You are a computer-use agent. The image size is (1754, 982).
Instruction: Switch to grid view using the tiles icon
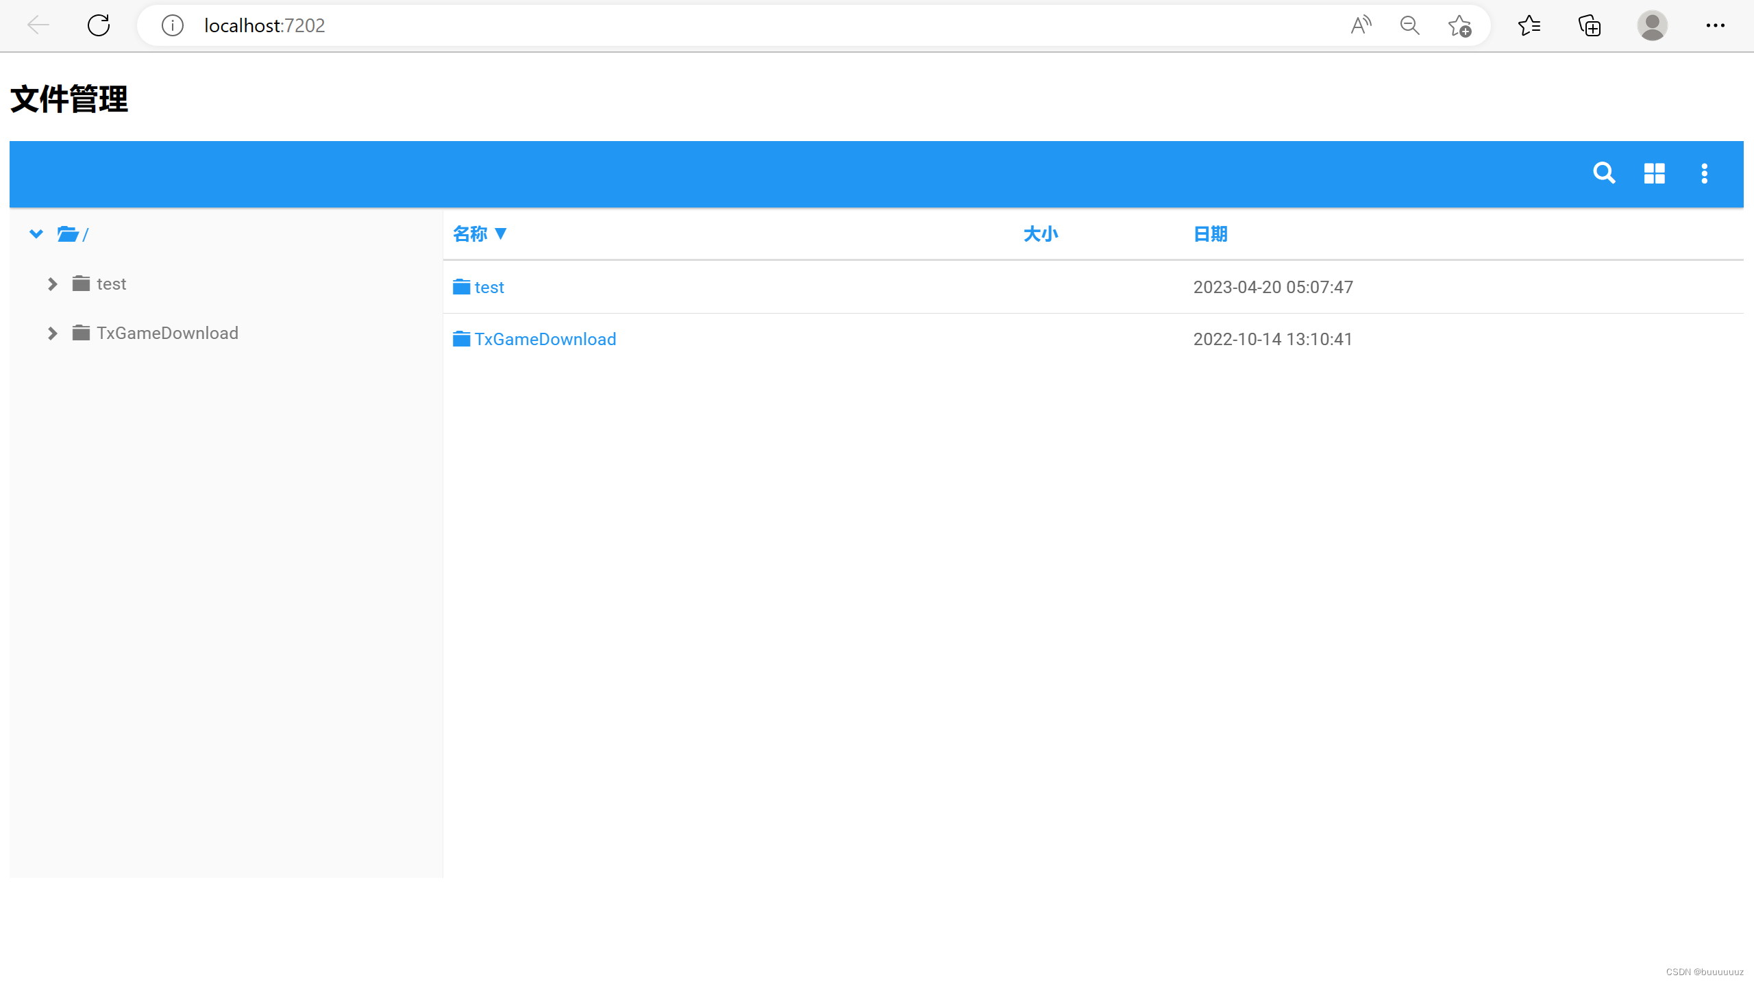(x=1655, y=173)
